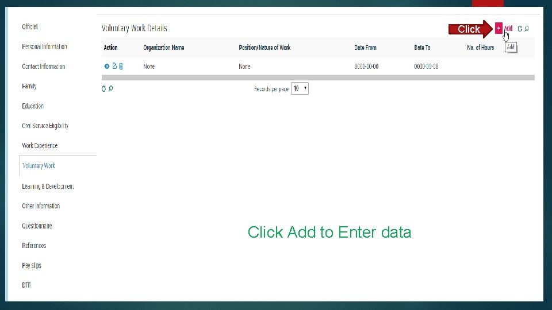The width and height of the screenshot is (552, 310).
Task: Sort by Position/Nature of Work header
Action: 264,48
